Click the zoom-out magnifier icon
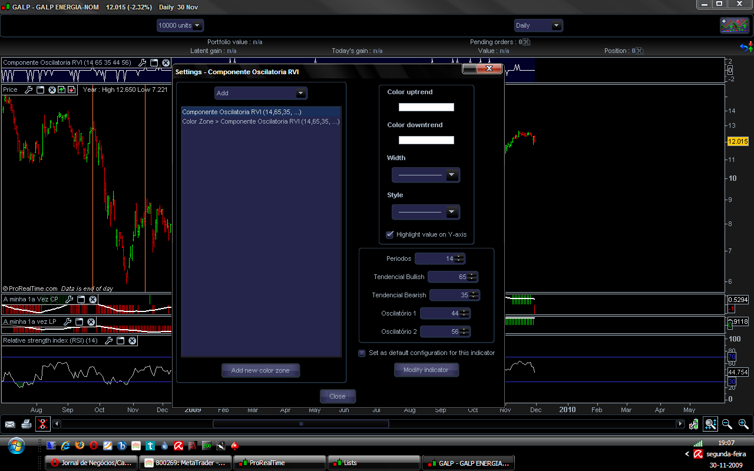Image resolution: width=754 pixels, height=471 pixels. [727, 423]
